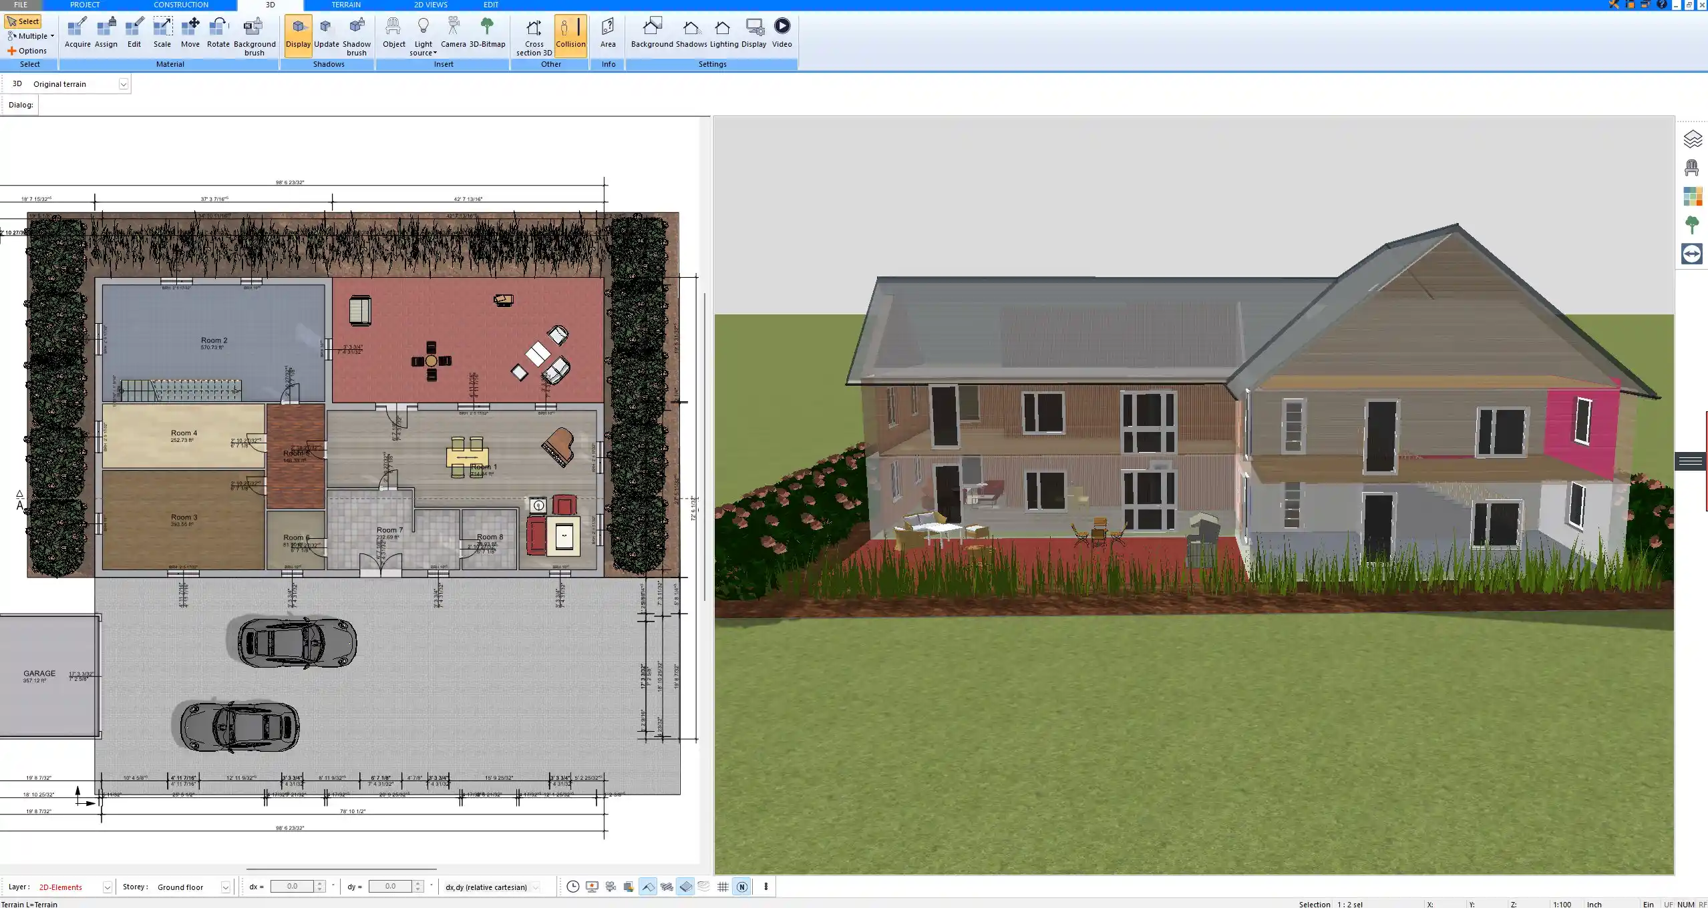Switch to the TERRAIN ribbon tab
Viewport: 1708px width, 908px height.
[x=345, y=5]
